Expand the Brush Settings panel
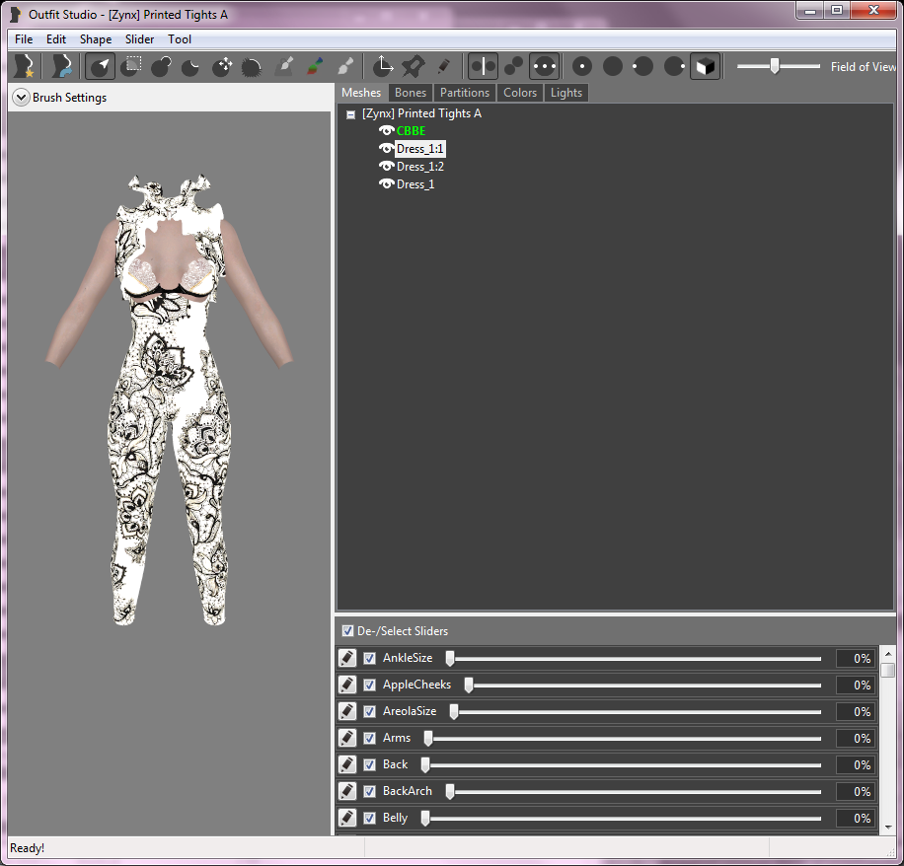This screenshot has width=904, height=866. pyautogui.click(x=21, y=98)
